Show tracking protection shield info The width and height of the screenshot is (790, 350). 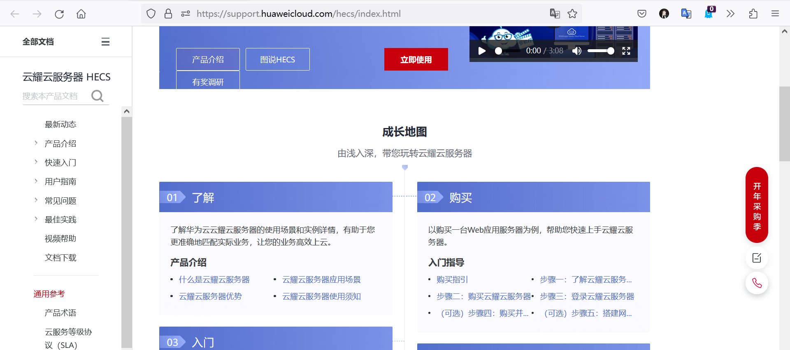click(151, 14)
